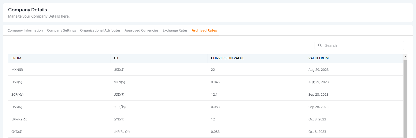Click the FROM column header

tap(16, 58)
